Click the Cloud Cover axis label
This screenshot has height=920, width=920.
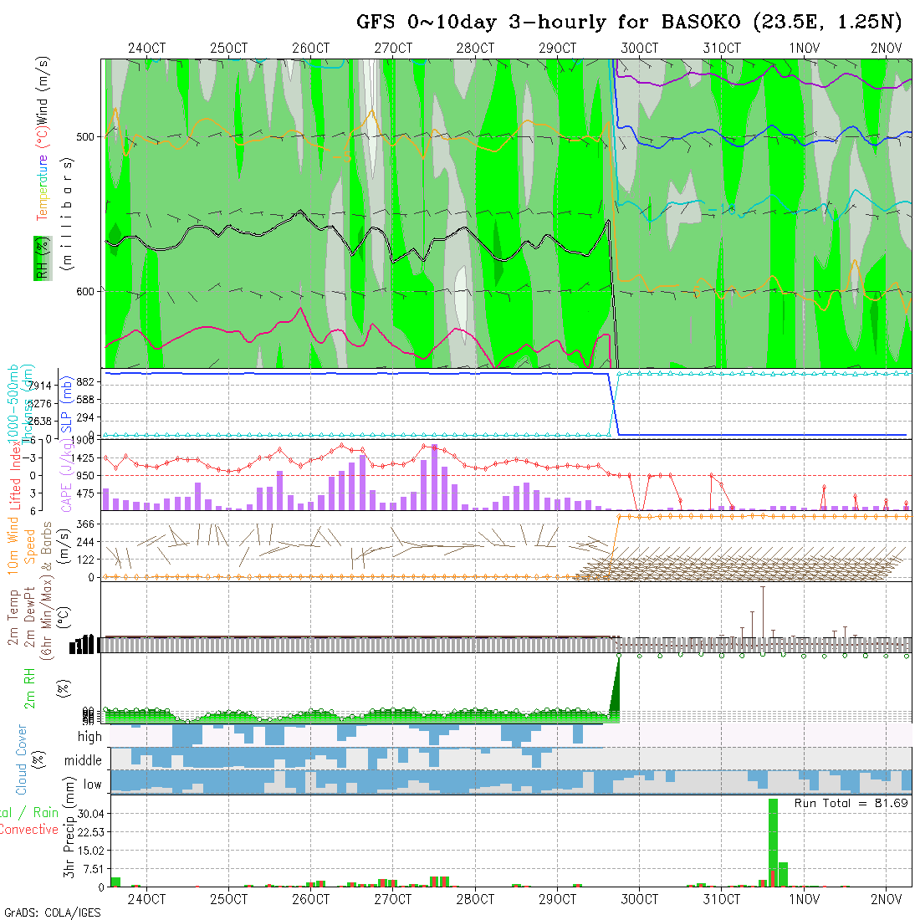pyautogui.click(x=22, y=759)
